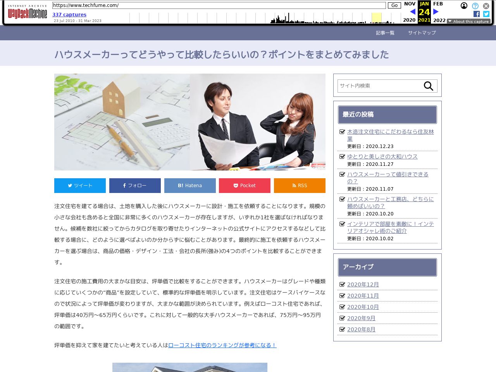
Task: Expand the About this capture dropdown
Action: click(468, 21)
